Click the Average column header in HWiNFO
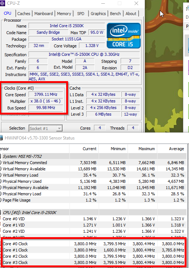This screenshot has width=189, height=268. [x=171, y=149]
